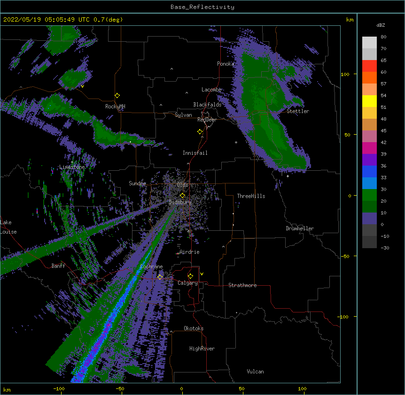The height and width of the screenshot is (395, 405).
Task: Select the Sundre town label
Action: (x=137, y=183)
